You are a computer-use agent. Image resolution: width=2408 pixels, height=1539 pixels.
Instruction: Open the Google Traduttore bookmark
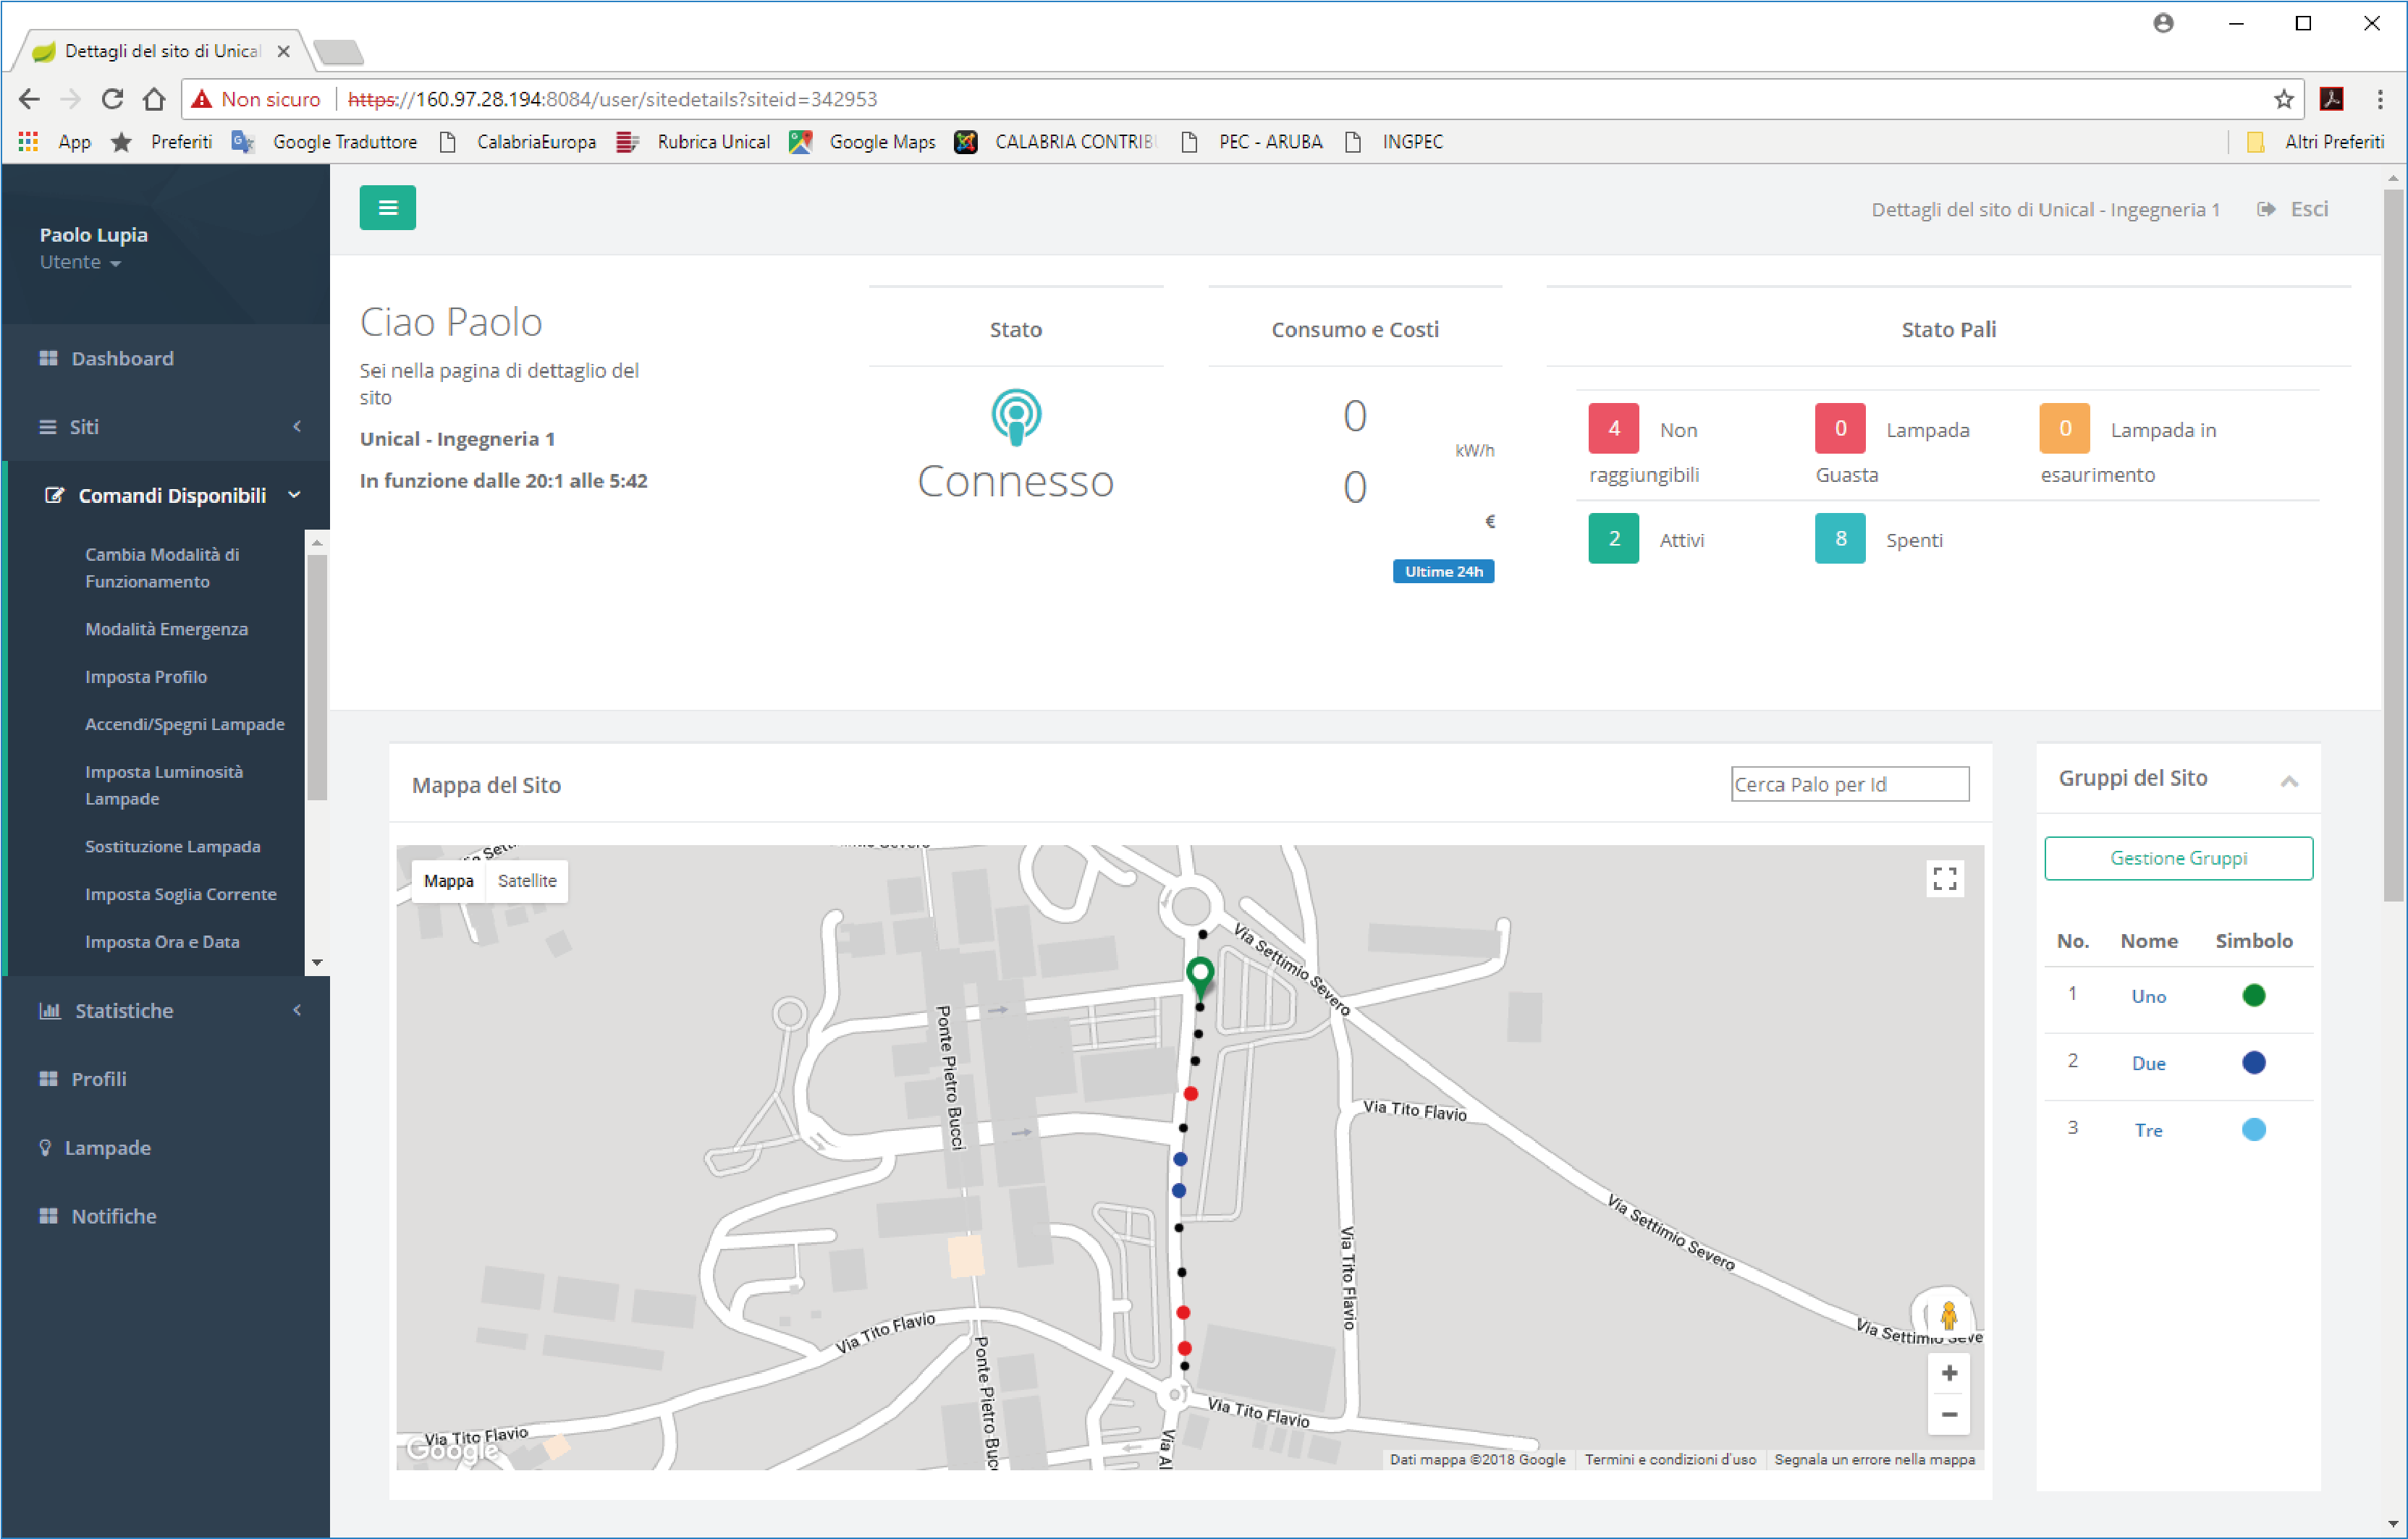pyautogui.click(x=324, y=142)
